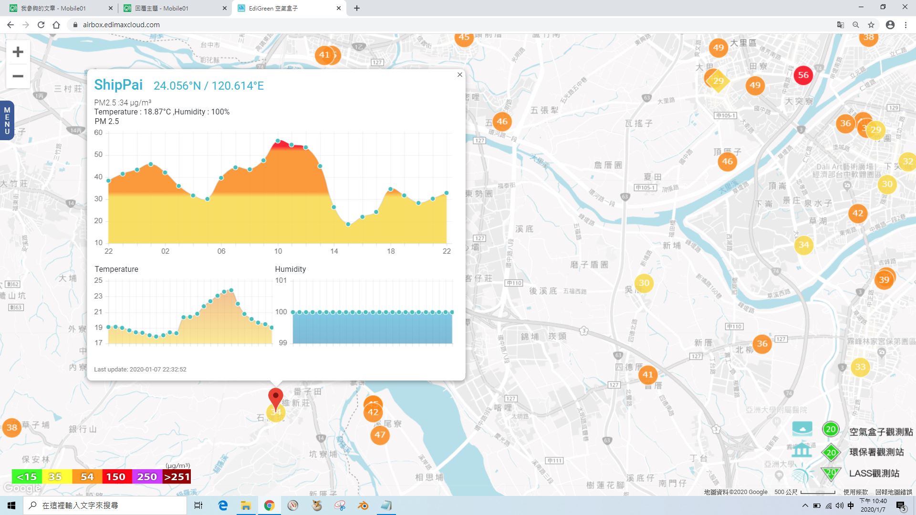Image resolution: width=916 pixels, height=515 pixels.
Task: Zoom in the map with plus button
Action: (x=18, y=51)
